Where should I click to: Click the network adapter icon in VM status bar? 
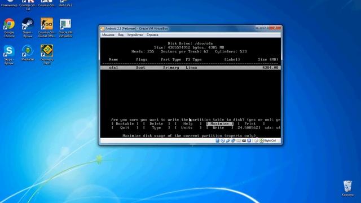(234, 140)
